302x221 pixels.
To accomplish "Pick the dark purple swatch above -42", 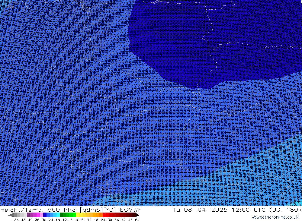I will (x=28, y=215).
